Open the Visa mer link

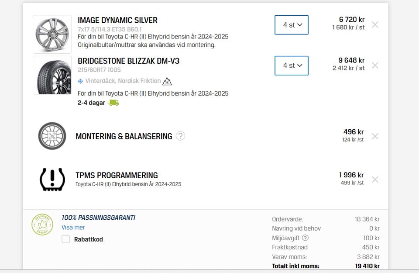[73, 227]
